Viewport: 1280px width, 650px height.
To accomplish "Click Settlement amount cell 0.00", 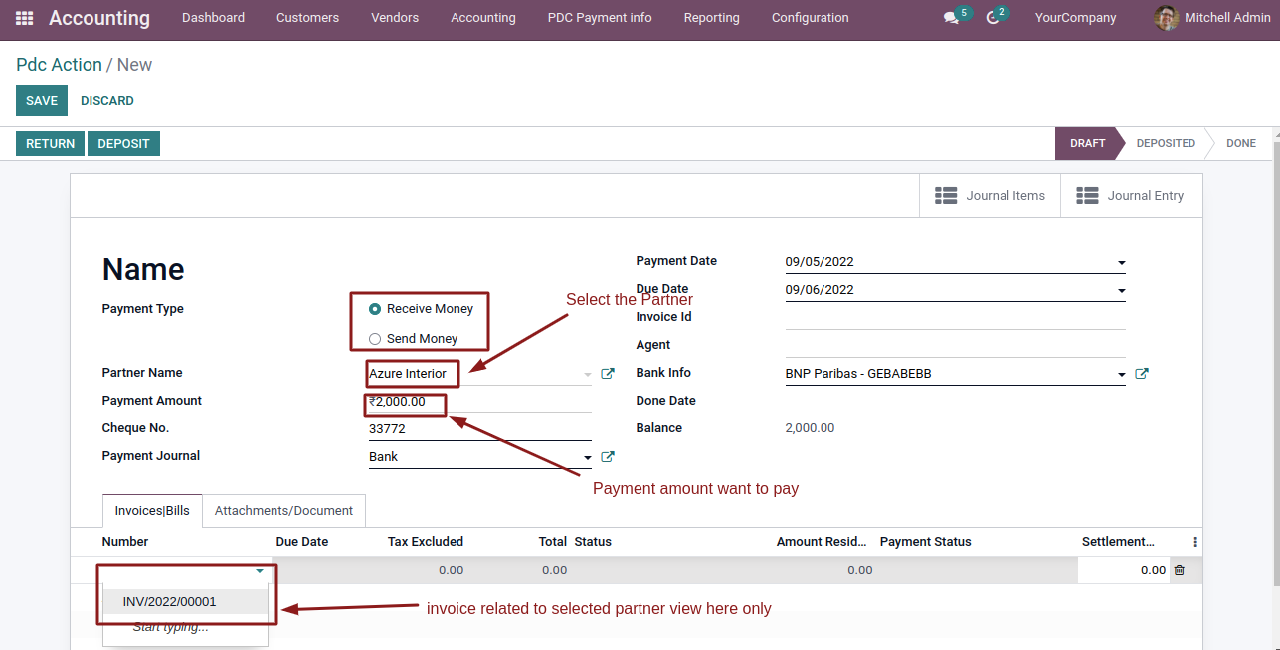I will click(1124, 570).
